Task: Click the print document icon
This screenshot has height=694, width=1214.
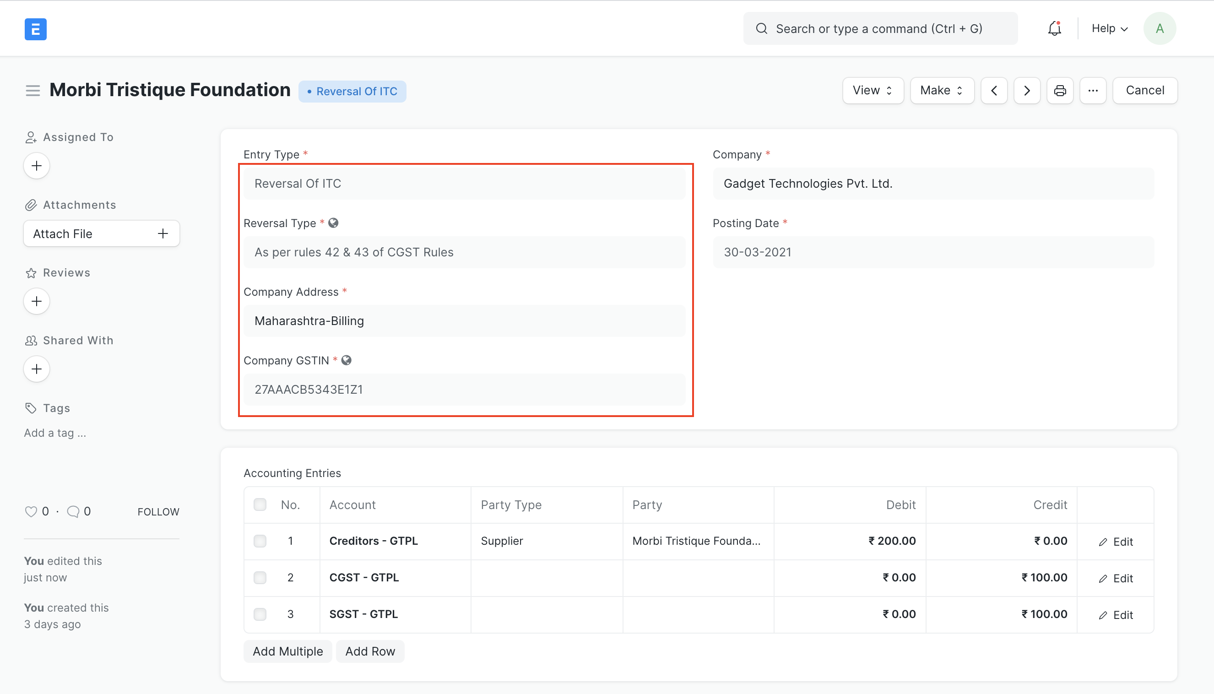Action: pos(1060,90)
